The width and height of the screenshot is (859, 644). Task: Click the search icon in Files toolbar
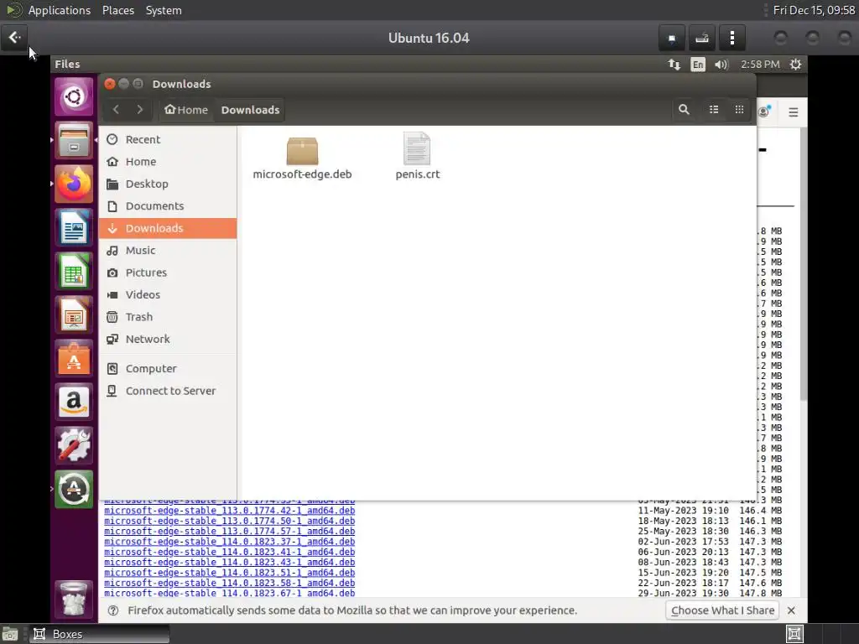(x=684, y=110)
